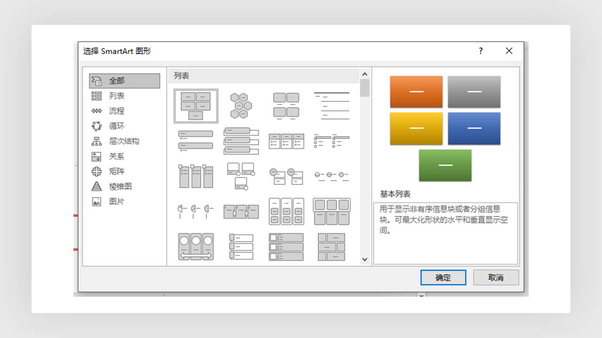Viewport: 602px width, 338px height.
Task: Click the 基本列表 layout name label
Action: (x=396, y=194)
